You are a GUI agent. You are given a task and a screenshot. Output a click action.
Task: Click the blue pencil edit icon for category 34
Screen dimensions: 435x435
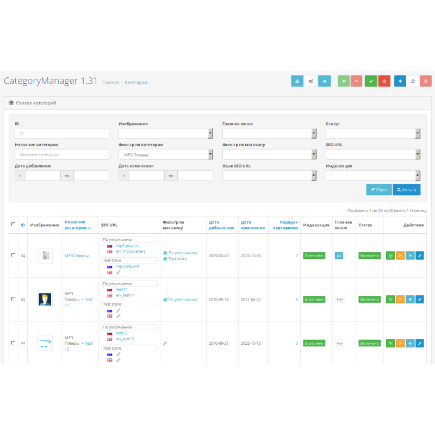(x=419, y=256)
